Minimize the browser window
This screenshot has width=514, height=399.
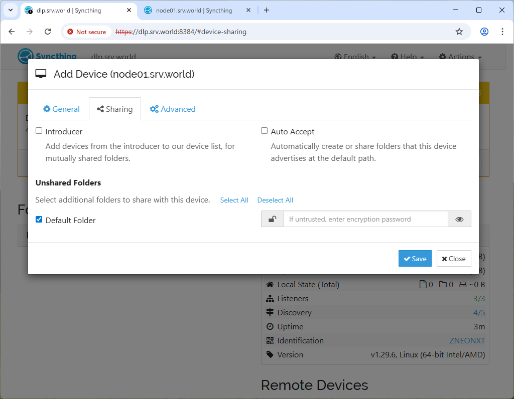(456, 10)
